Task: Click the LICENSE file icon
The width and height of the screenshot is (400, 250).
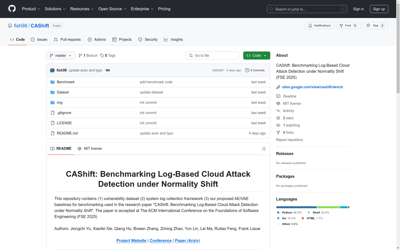Action: tap(52, 123)
